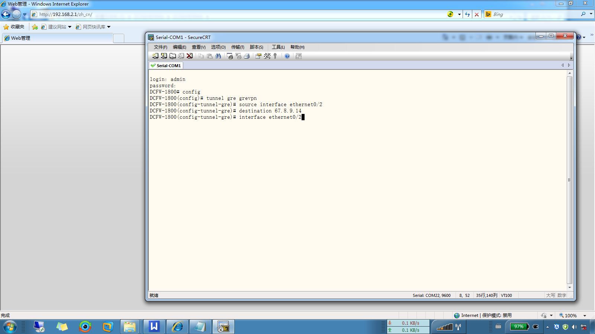Click the Find binoculars icon
595x334 pixels.
tap(218, 56)
